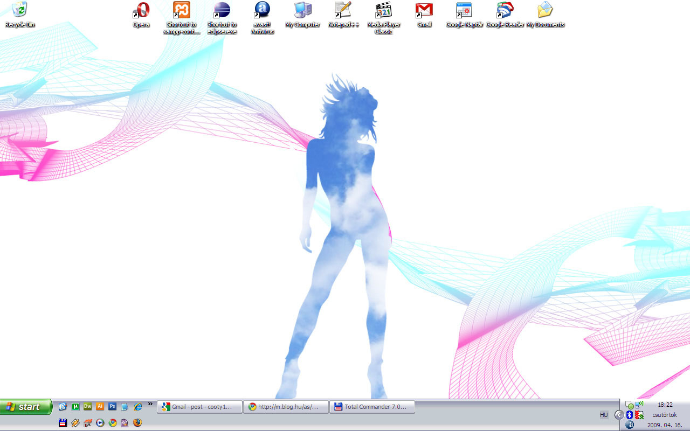Viewport: 690px width, 431px height.
Task: Launch Winamp from quick launch
Action: tap(75, 423)
